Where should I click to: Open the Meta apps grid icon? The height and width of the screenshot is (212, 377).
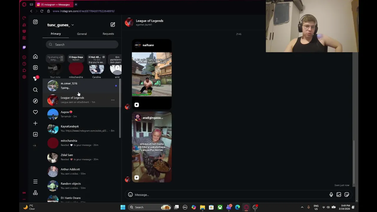point(35,193)
